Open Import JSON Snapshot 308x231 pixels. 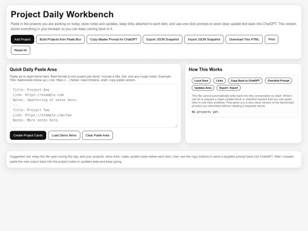click(204, 39)
